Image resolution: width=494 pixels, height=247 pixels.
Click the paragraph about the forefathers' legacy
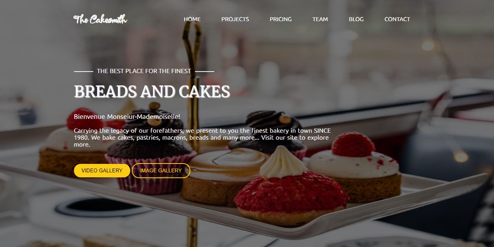click(202, 138)
